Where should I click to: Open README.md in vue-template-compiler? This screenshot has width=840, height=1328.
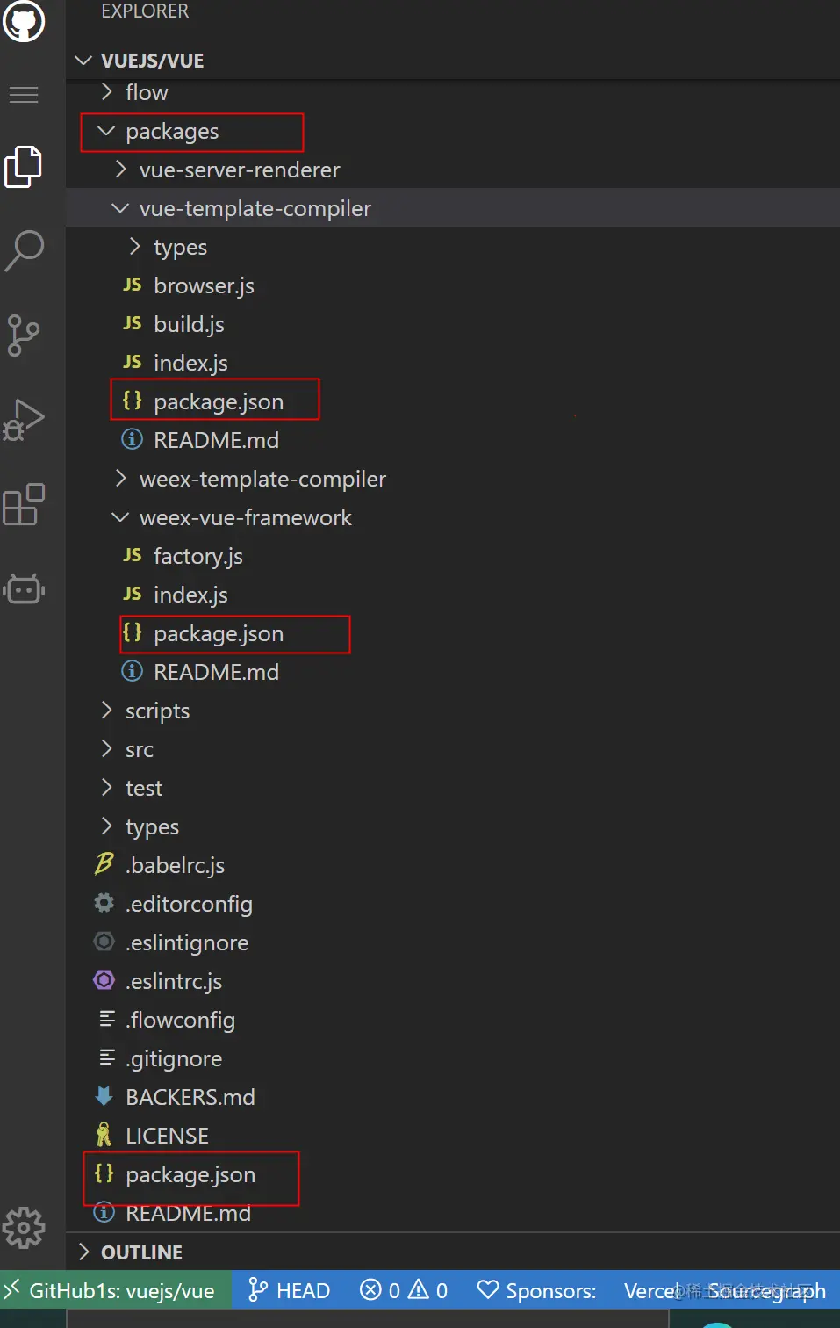pos(453,440)
